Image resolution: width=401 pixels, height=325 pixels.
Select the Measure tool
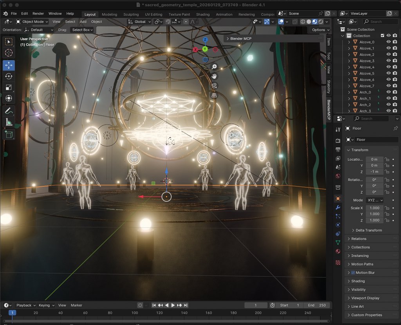click(9, 122)
